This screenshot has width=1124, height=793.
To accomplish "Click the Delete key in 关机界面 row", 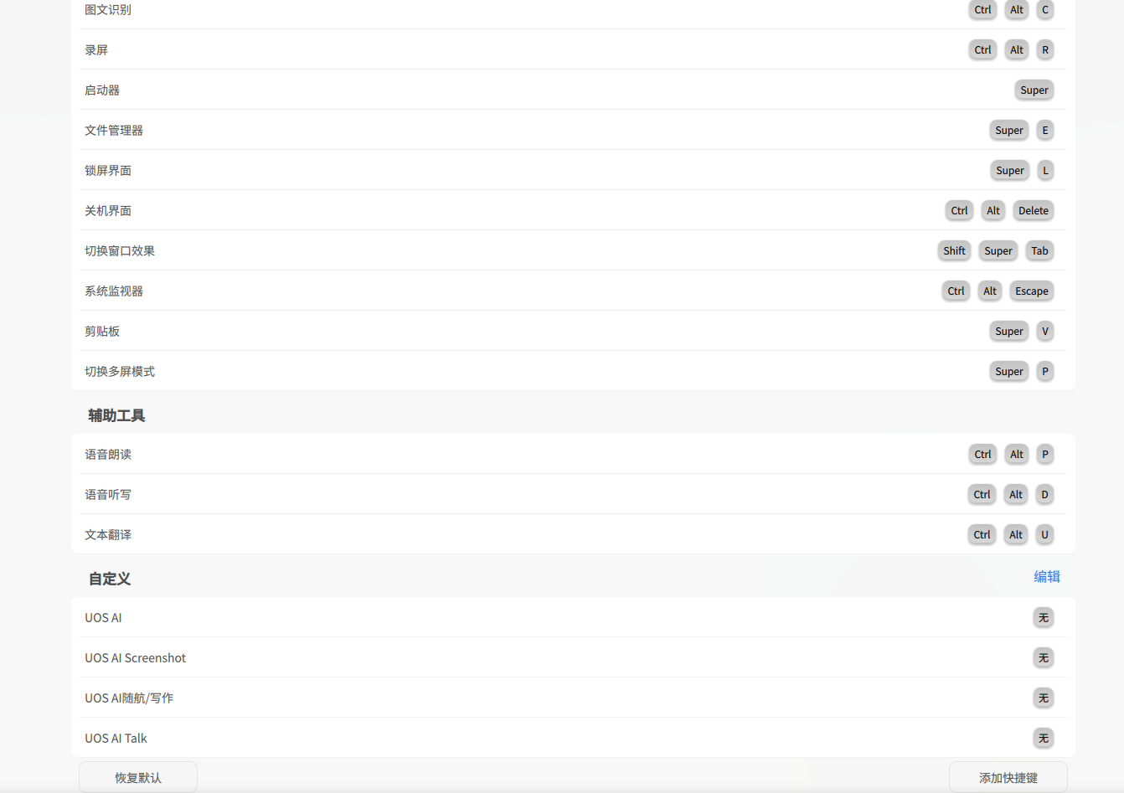I will (x=1034, y=210).
